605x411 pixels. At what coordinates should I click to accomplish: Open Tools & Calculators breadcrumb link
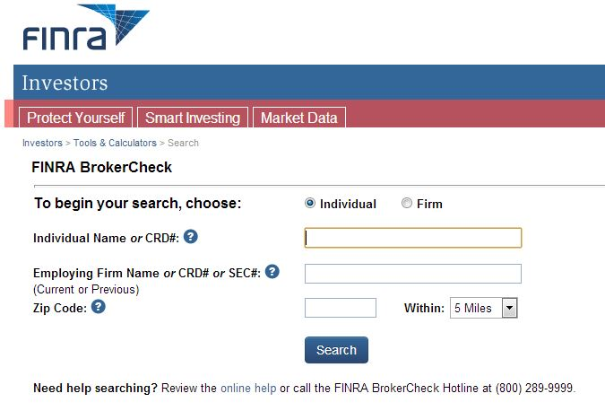(115, 143)
